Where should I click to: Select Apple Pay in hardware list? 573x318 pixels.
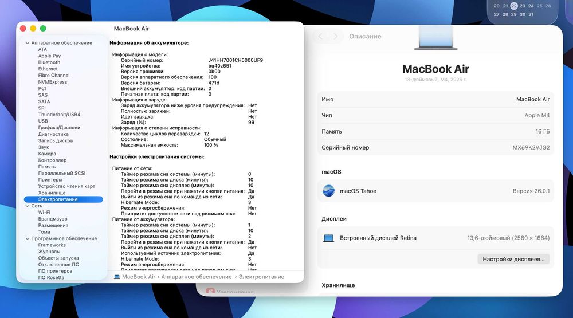click(49, 56)
